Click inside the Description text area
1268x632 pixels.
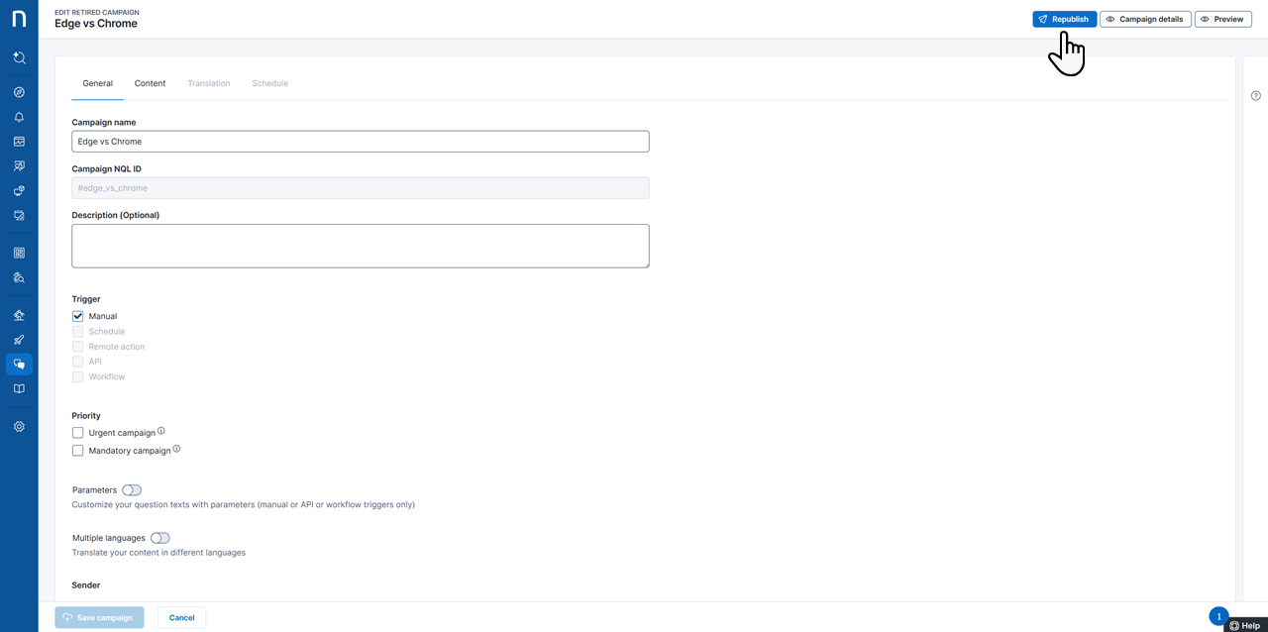pos(360,245)
